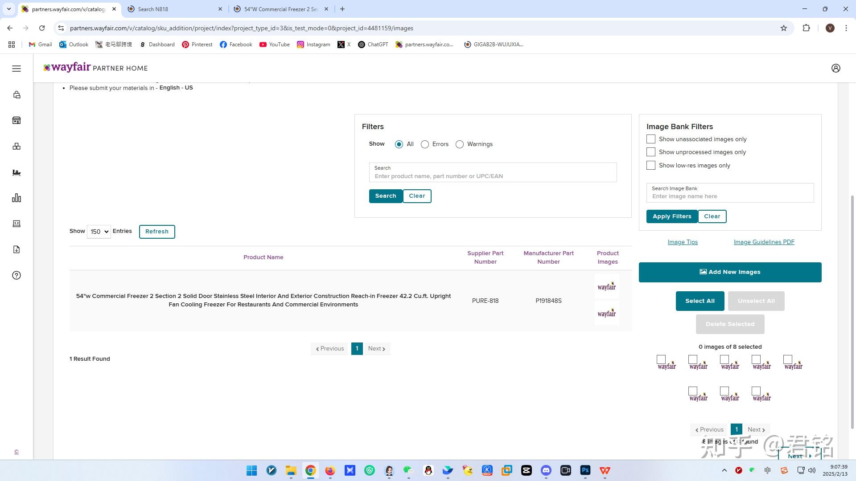Open the Image Guidelines PDF link
Screen dimensions: 856x481
(x=764, y=242)
